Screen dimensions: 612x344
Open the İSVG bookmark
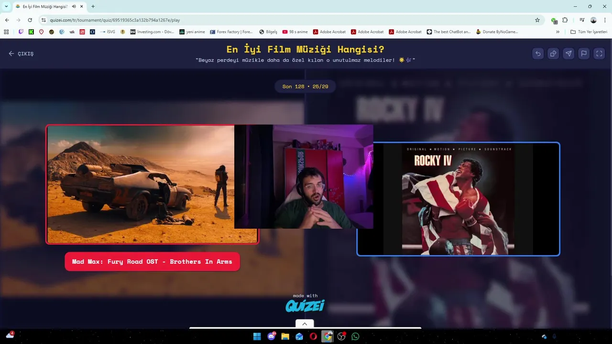tap(108, 32)
